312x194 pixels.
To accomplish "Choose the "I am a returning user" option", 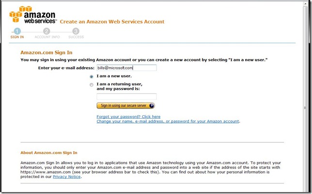I will (x=92, y=85).
